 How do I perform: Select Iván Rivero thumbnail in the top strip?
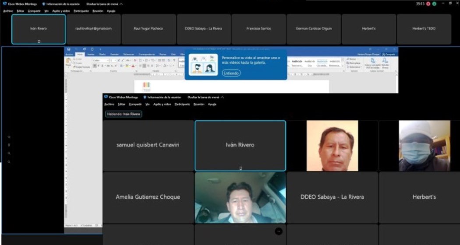tap(39, 29)
